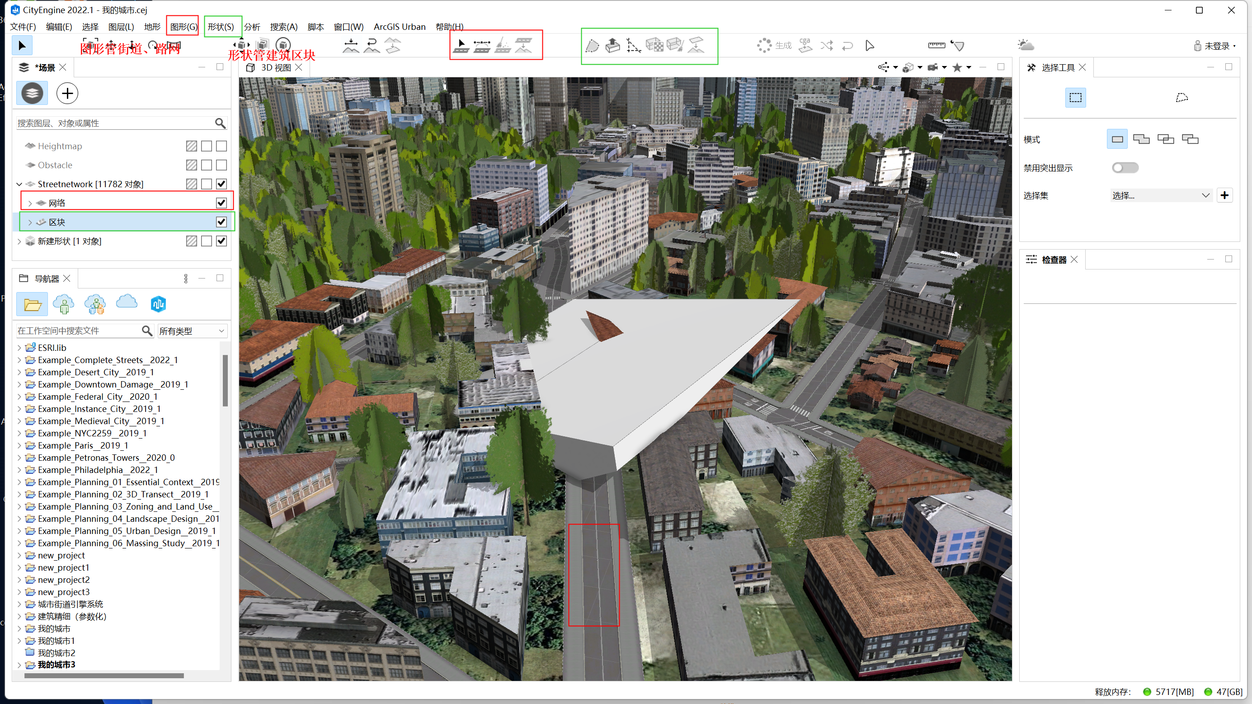Viewport: 1252px width, 704px height.
Task: Click the add layer plus button
Action: pos(67,93)
